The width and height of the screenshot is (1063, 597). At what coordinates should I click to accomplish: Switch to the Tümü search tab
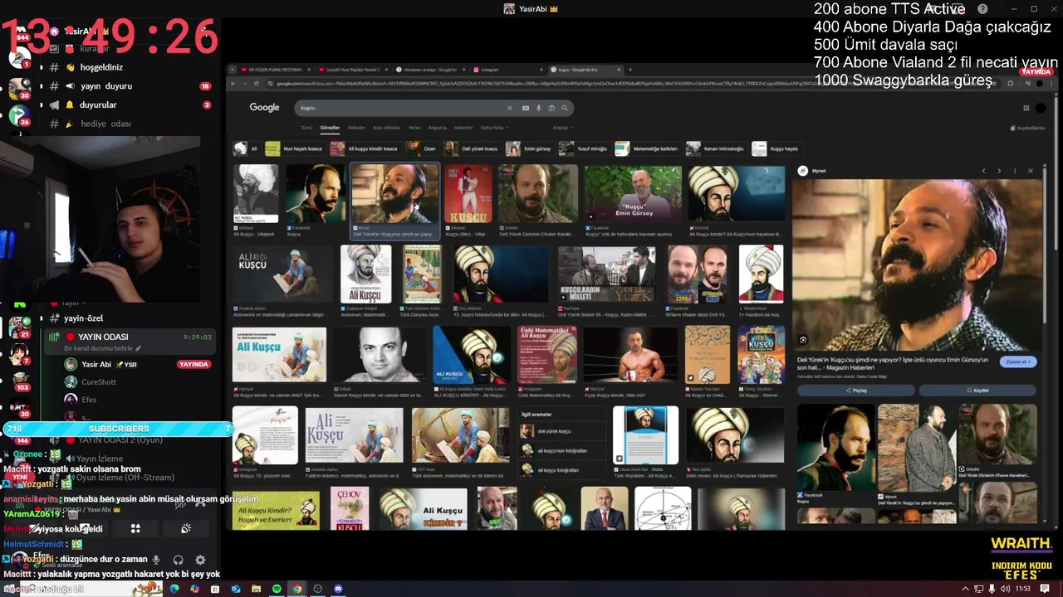coord(306,128)
